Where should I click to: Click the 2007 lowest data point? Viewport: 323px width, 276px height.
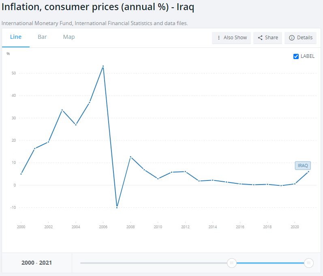pos(117,207)
